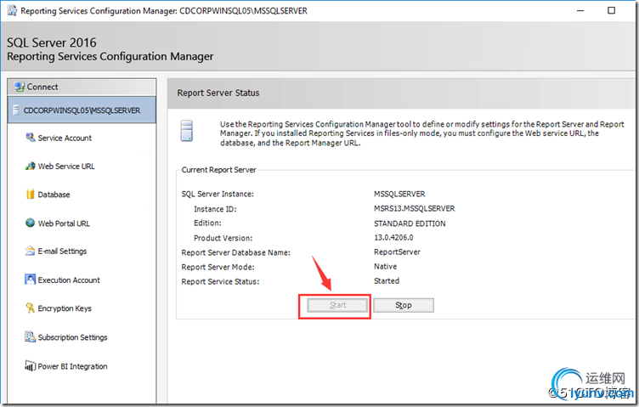
Task: Click the Edition label
Action: [207, 223]
